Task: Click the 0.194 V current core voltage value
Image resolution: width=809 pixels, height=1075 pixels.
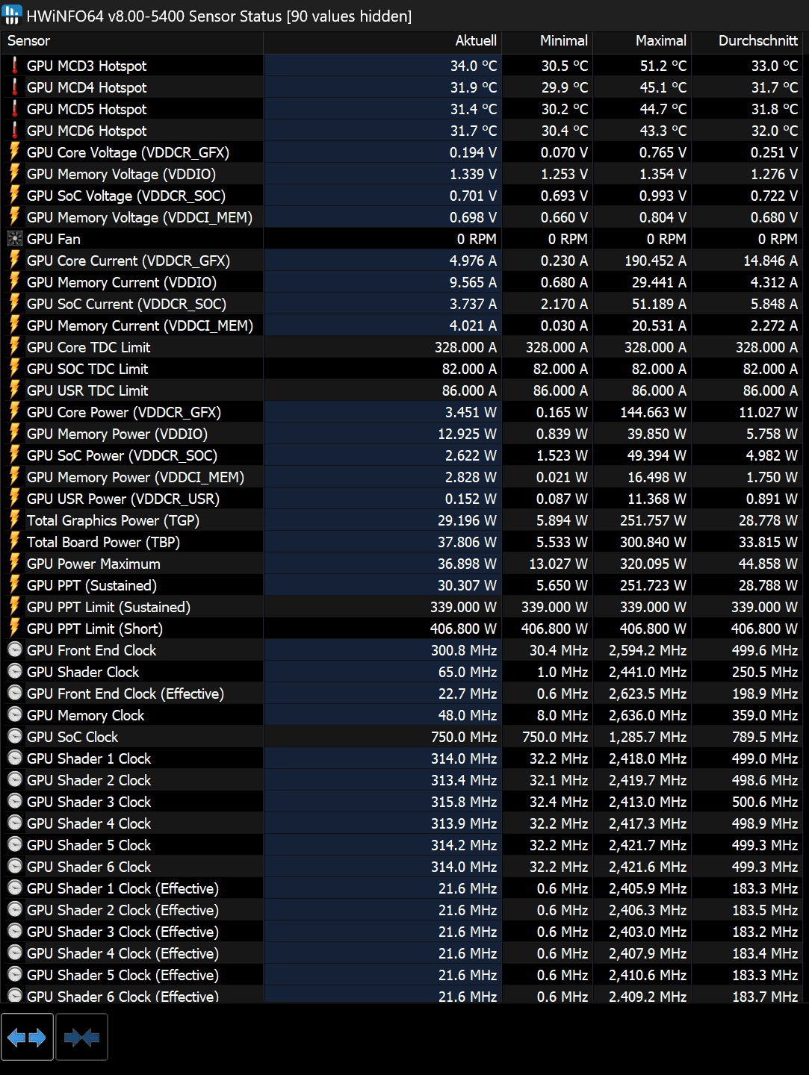Action: (x=473, y=152)
